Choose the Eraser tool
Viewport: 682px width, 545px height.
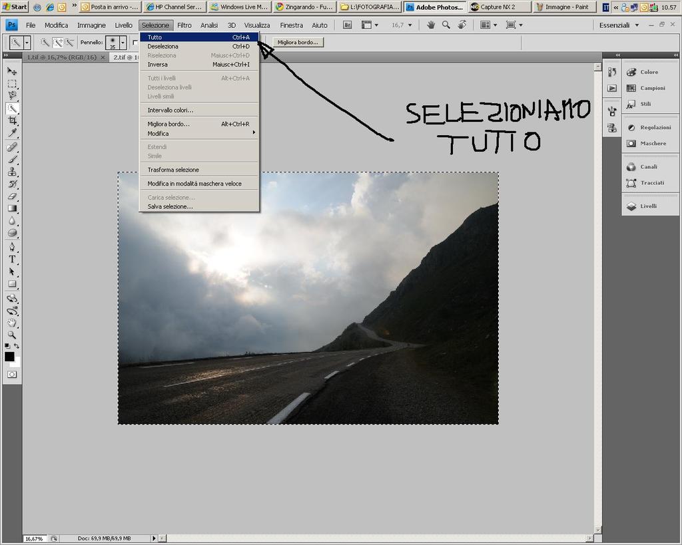pyautogui.click(x=12, y=196)
